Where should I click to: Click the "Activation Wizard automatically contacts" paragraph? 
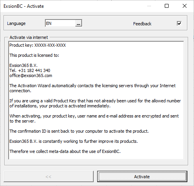[93, 88]
